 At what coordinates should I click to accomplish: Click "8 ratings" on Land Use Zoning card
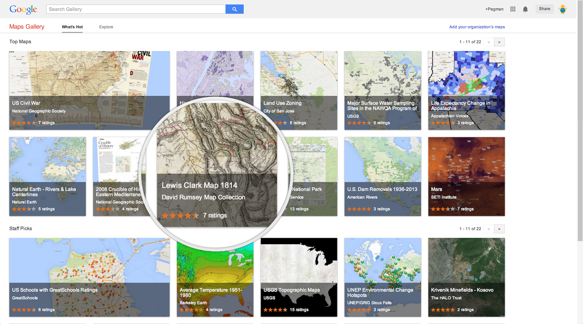298,123
